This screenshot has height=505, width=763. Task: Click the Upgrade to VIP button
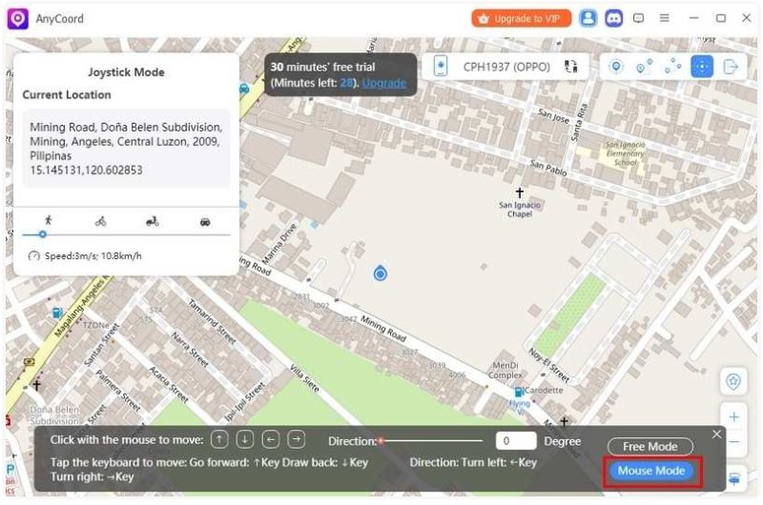(x=522, y=18)
